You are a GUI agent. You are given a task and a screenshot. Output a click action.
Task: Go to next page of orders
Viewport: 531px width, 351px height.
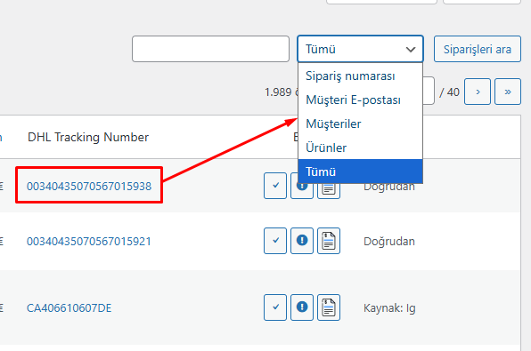(x=478, y=92)
